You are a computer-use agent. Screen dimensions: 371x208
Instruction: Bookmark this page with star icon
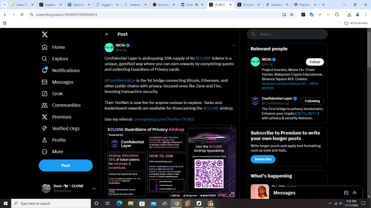pos(292,14)
